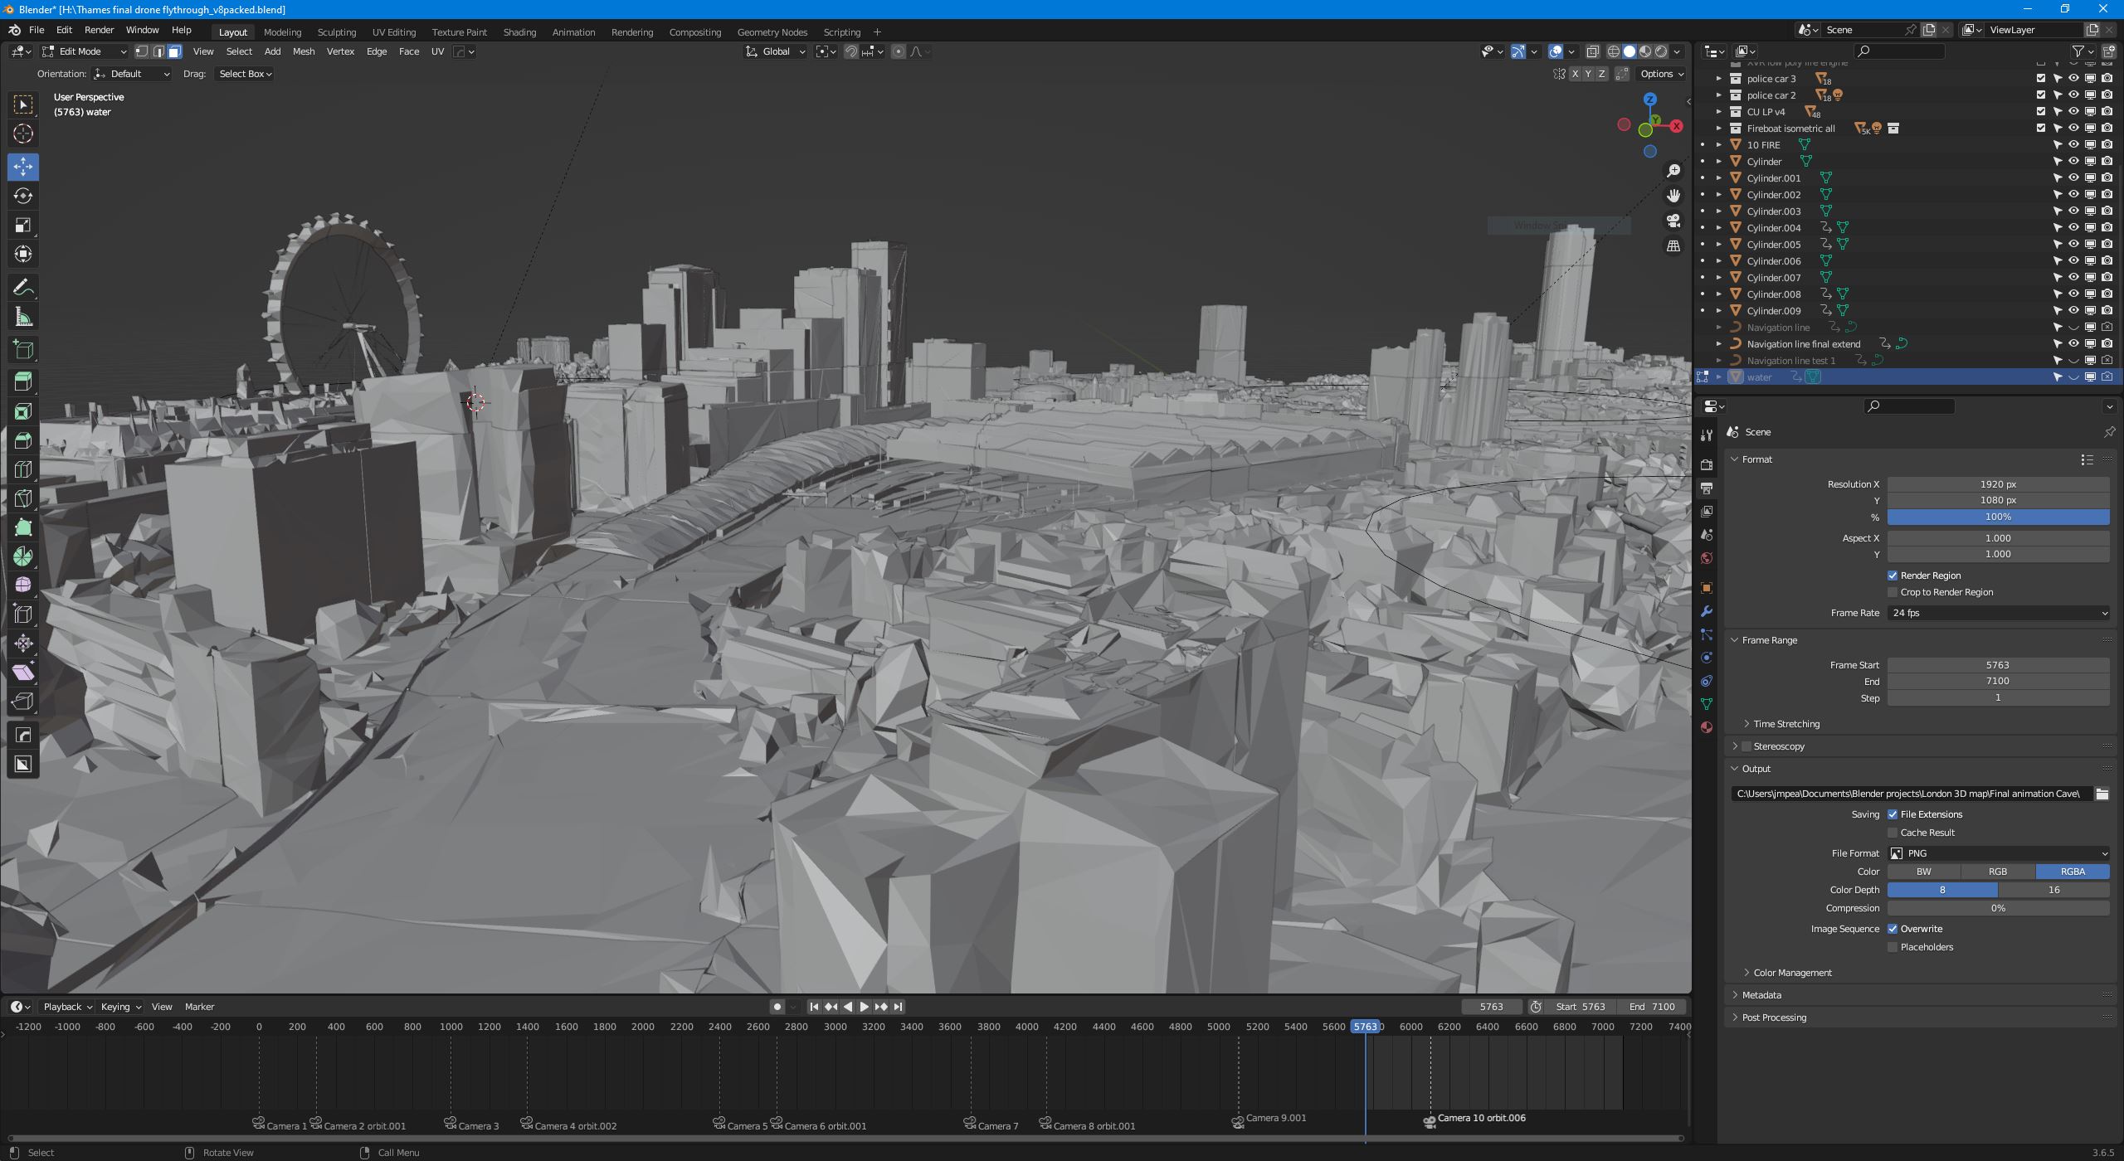Image resolution: width=2124 pixels, height=1161 pixels.
Task: Click play animation button in timeline
Action: click(864, 1007)
